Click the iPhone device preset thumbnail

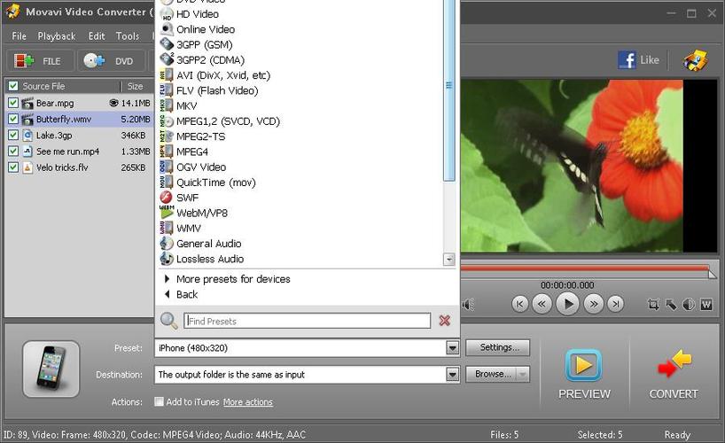51,369
